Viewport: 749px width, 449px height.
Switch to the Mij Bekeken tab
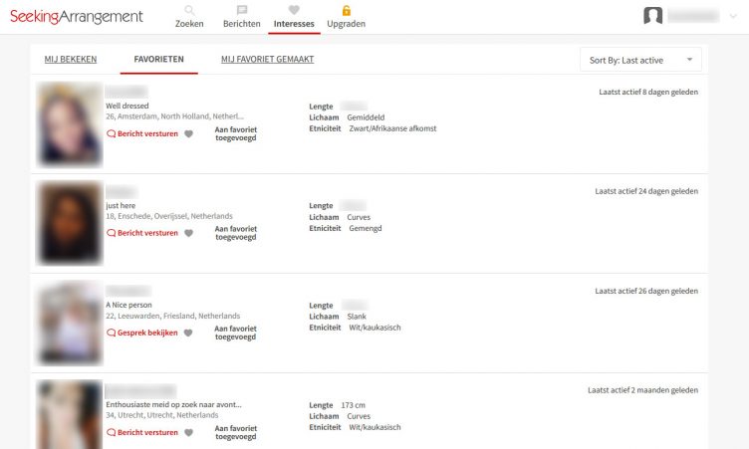coord(71,60)
